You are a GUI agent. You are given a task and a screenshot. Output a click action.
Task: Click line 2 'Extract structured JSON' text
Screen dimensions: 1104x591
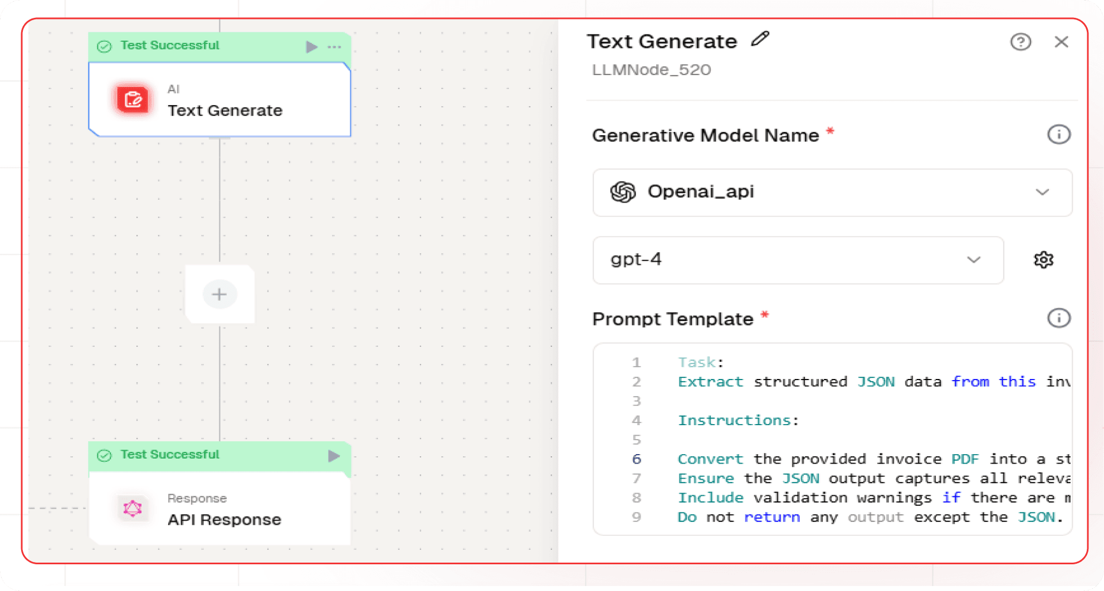(786, 382)
